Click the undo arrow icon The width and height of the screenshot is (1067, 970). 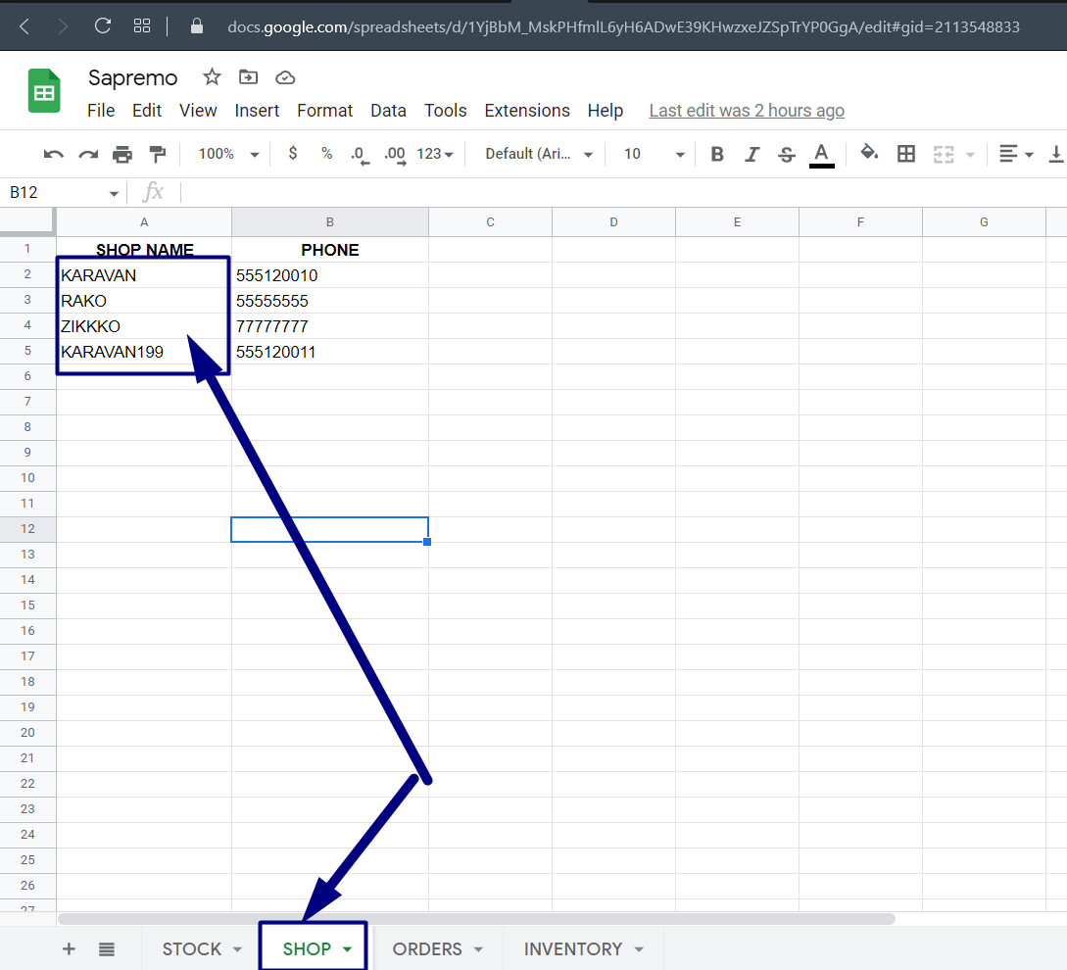[54, 154]
